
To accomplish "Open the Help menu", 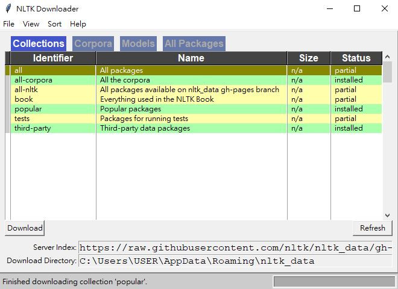I will (x=78, y=24).
